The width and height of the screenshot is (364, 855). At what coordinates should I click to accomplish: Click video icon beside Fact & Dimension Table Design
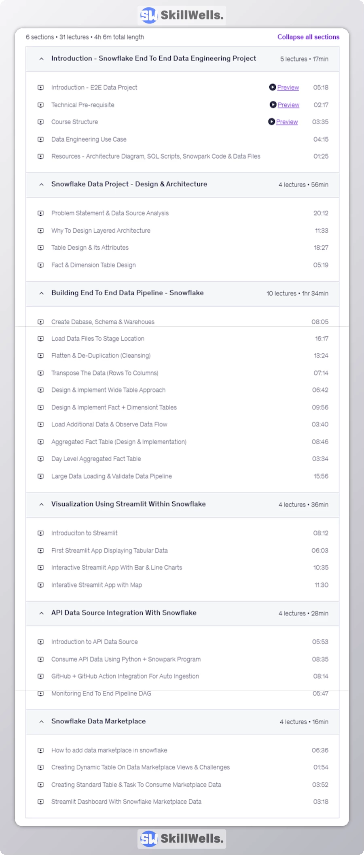pyautogui.click(x=40, y=265)
